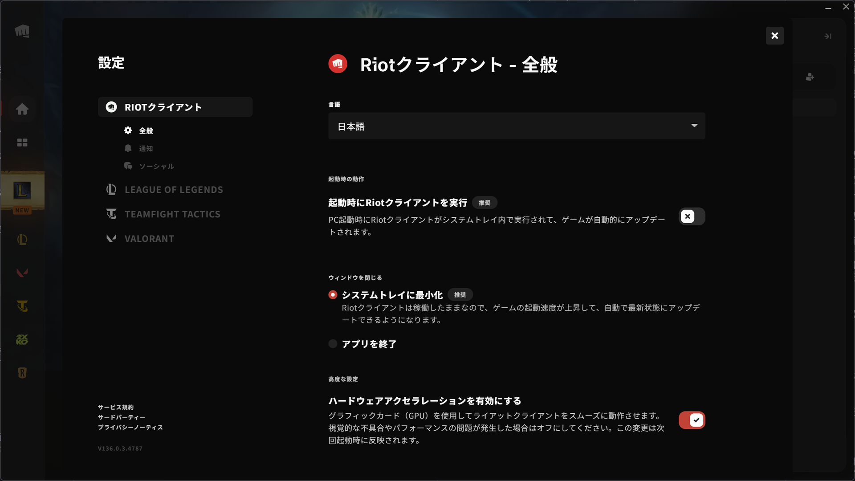This screenshot has height=481, width=855.
Task: Click the version text V136.0.3.4787
Action: (x=120, y=448)
